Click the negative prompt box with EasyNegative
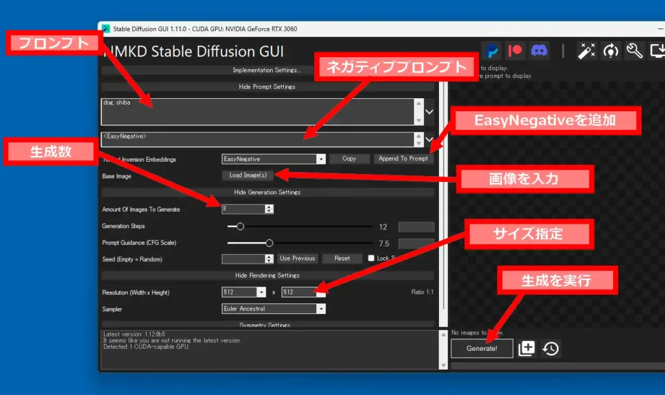 tap(257, 140)
